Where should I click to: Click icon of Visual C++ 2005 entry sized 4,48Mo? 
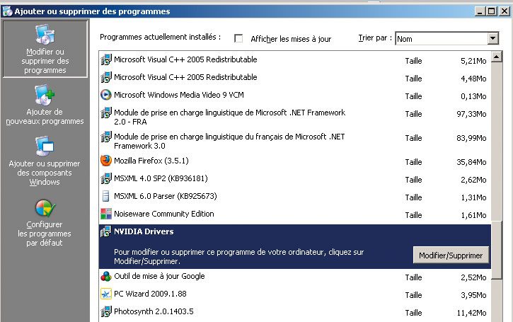coord(106,77)
